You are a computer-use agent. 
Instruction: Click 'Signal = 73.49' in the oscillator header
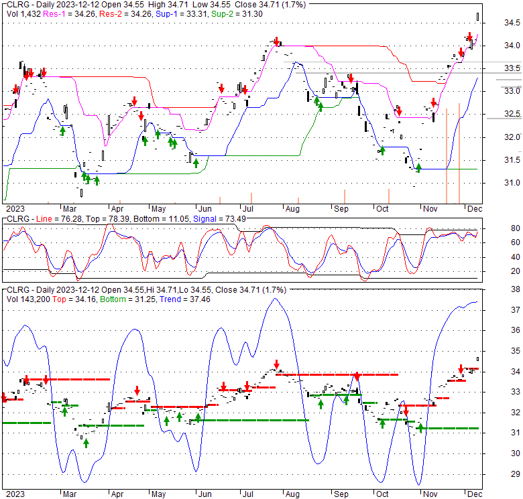tap(219, 219)
